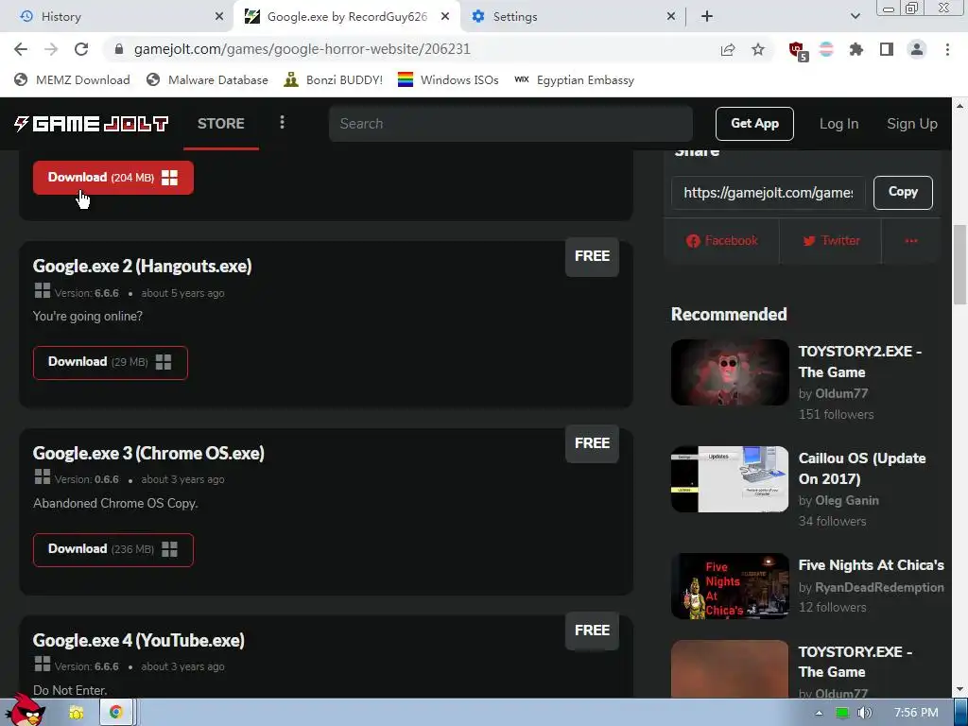Screen dimensions: 968x726
Task: Share on Facebook
Action: click(x=721, y=241)
